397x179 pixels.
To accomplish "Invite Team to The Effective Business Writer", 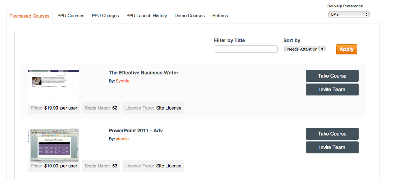I will tap(332, 89).
